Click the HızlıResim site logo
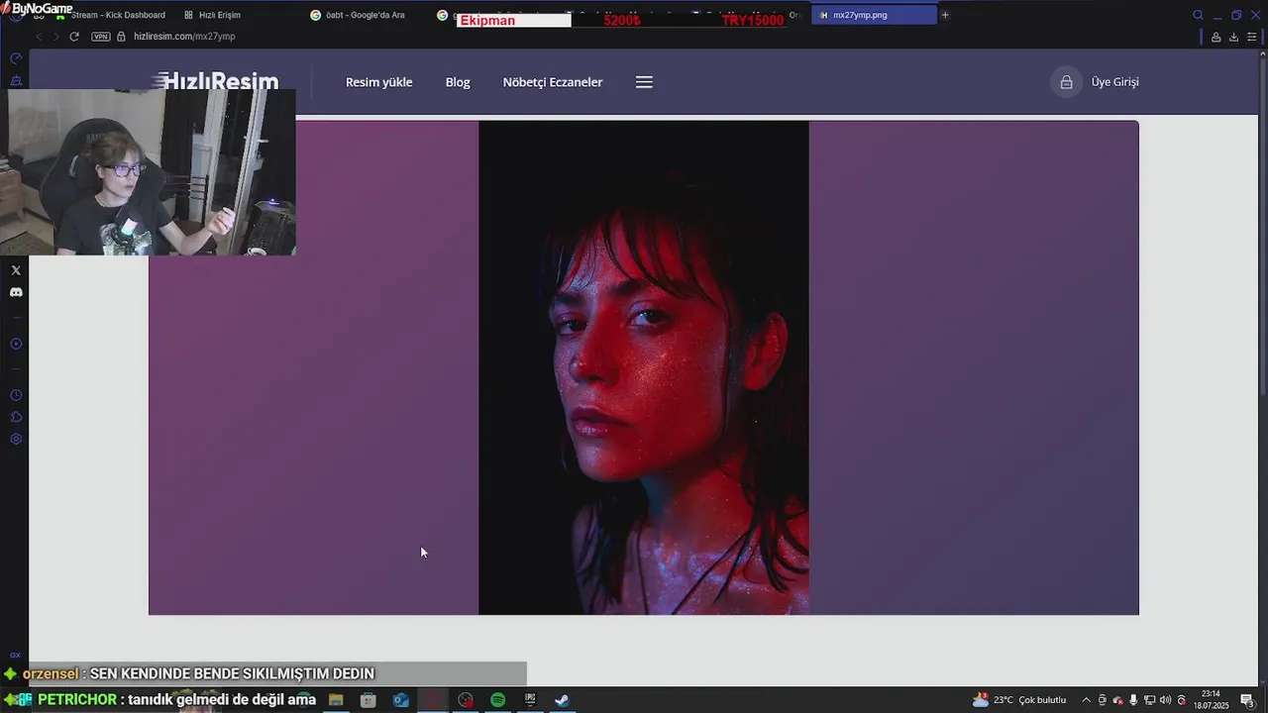Viewport: 1268px width, 713px height. click(216, 81)
